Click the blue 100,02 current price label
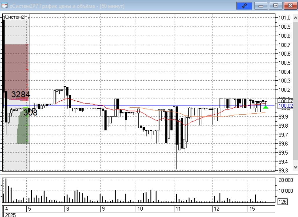 point(286,106)
